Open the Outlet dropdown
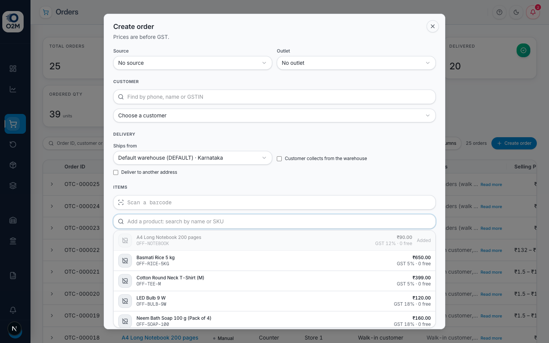This screenshot has width=549, height=343. click(356, 63)
